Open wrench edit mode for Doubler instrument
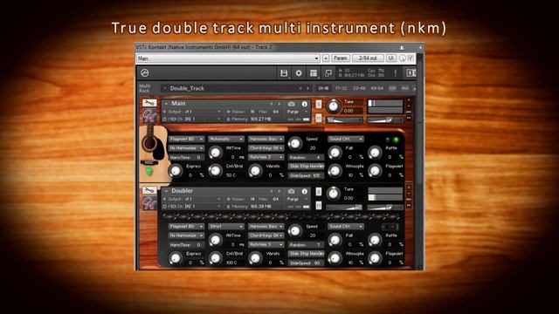The image size is (559, 314). tap(149, 190)
